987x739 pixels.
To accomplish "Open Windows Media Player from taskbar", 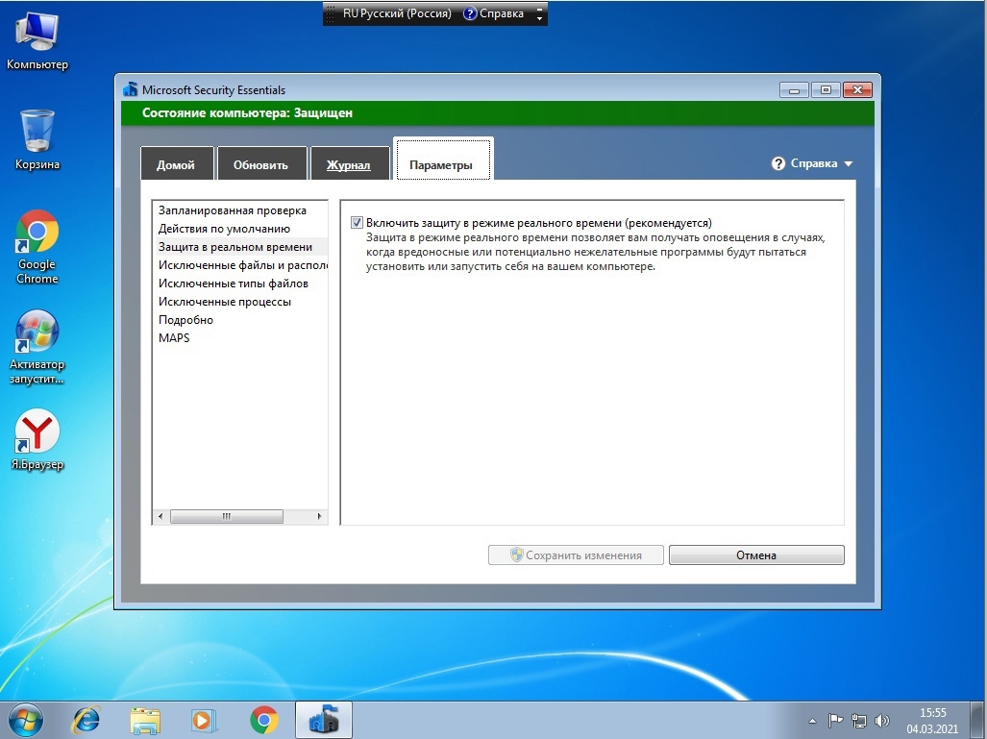I will point(204,720).
